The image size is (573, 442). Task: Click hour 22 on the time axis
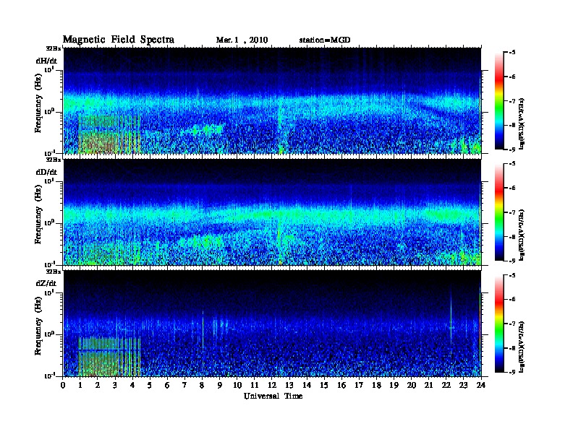[446, 385]
